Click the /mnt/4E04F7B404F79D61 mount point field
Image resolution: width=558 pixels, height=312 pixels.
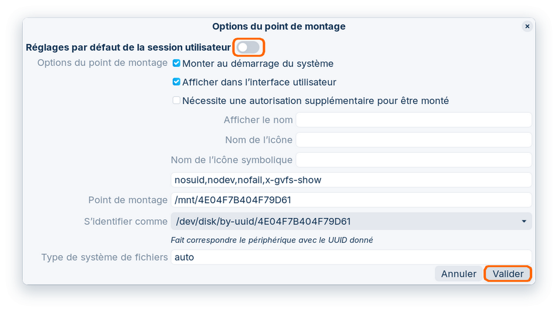point(351,200)
